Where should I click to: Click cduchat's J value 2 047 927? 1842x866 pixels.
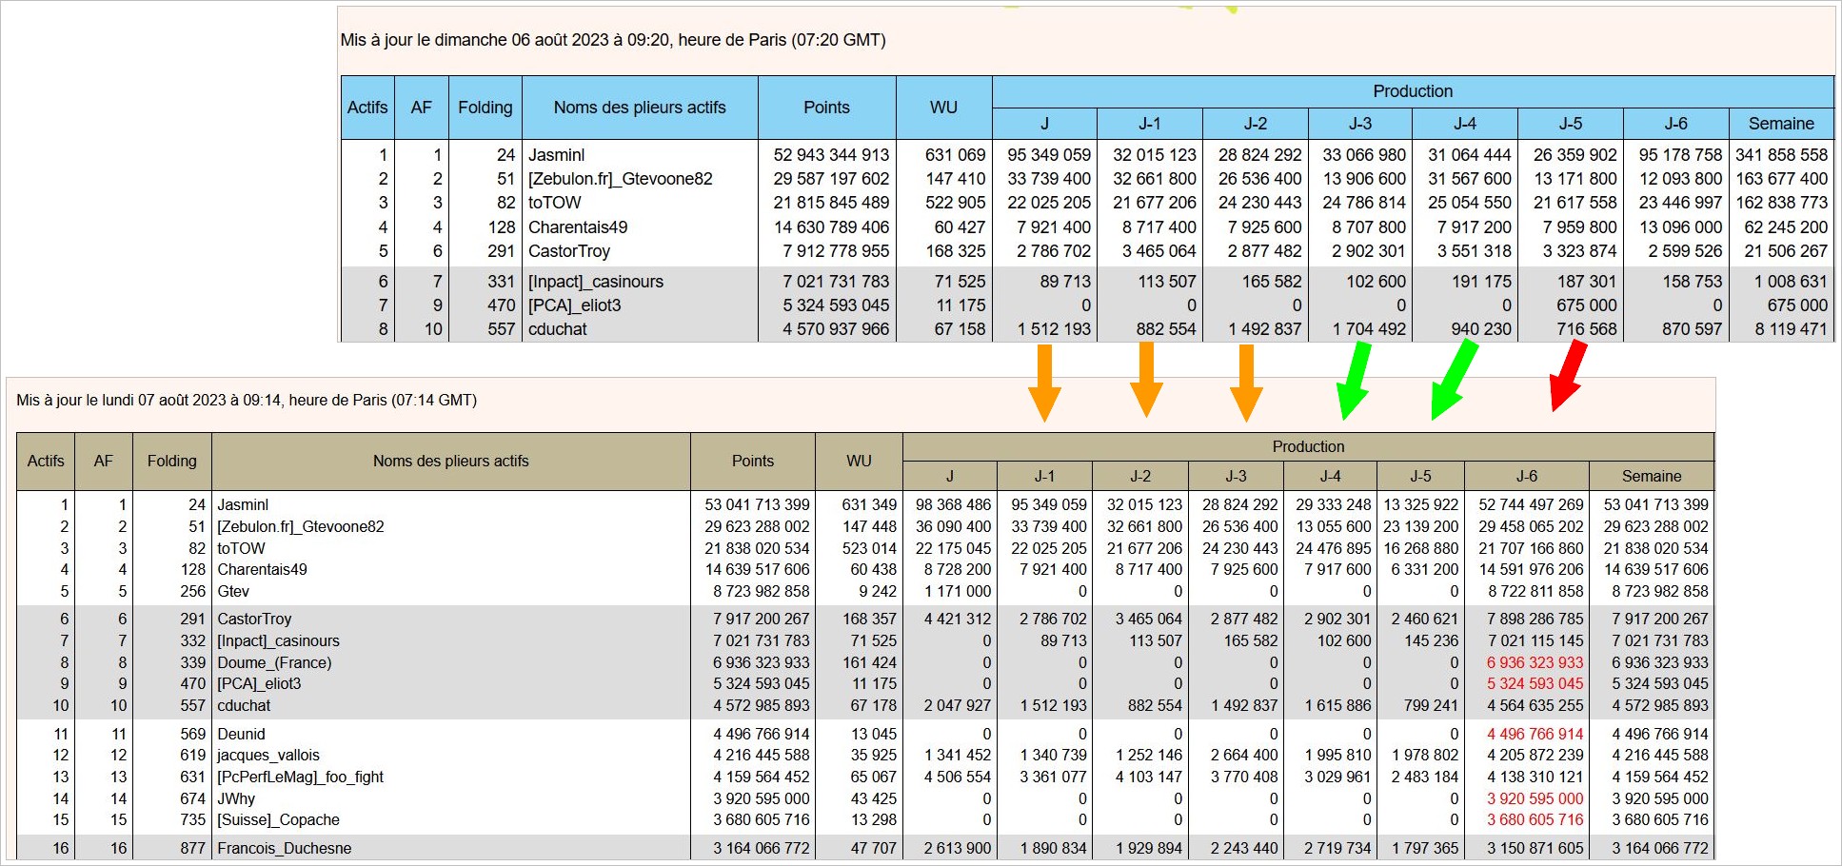coord(958,705)
